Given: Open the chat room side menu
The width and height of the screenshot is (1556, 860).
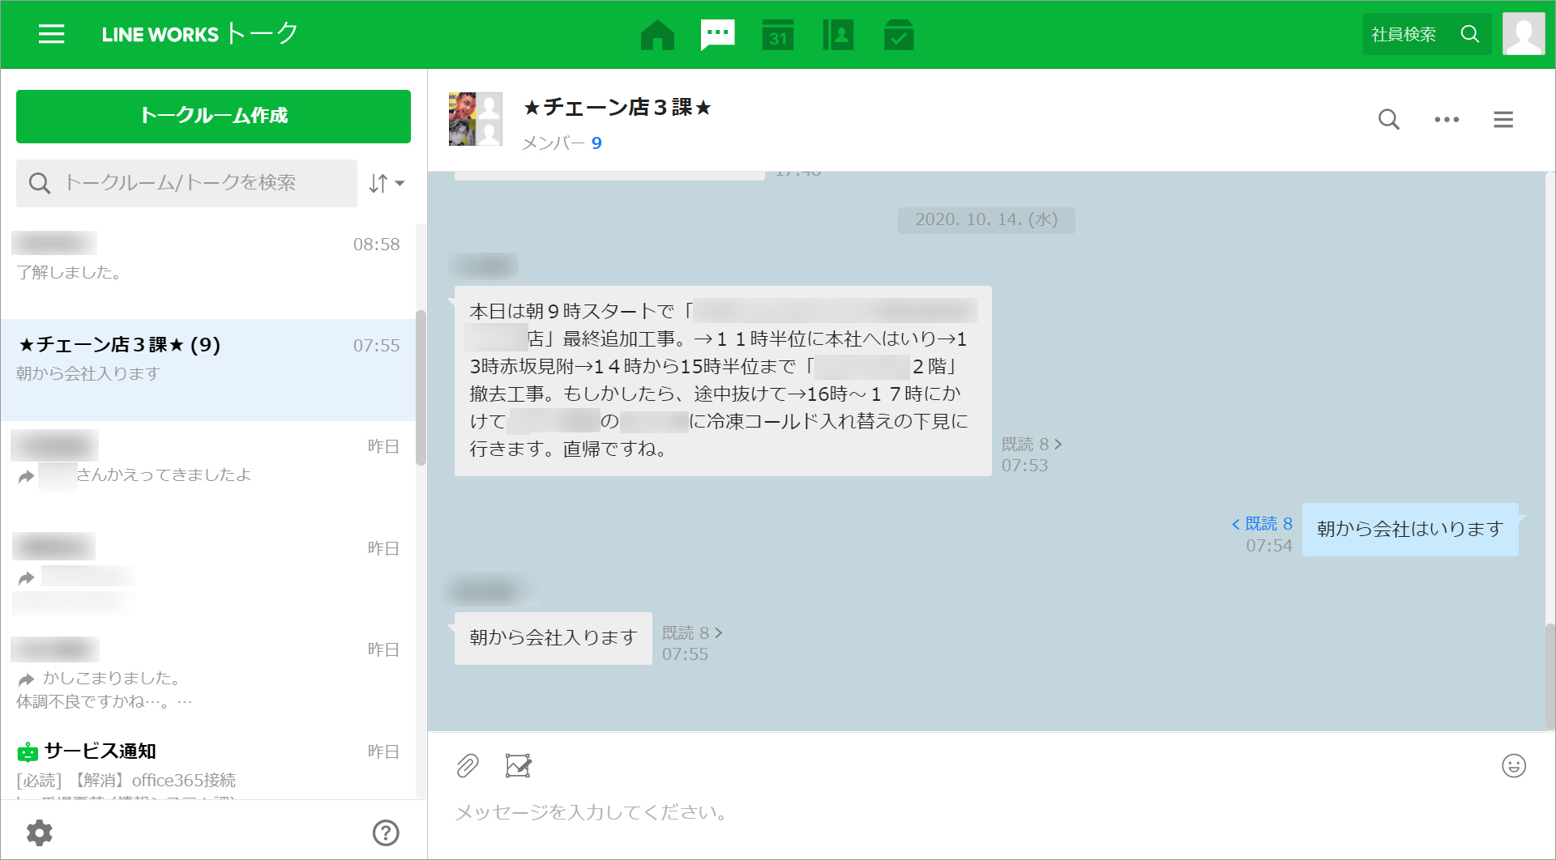Looking at the screenshot, I should (1503, 120).
